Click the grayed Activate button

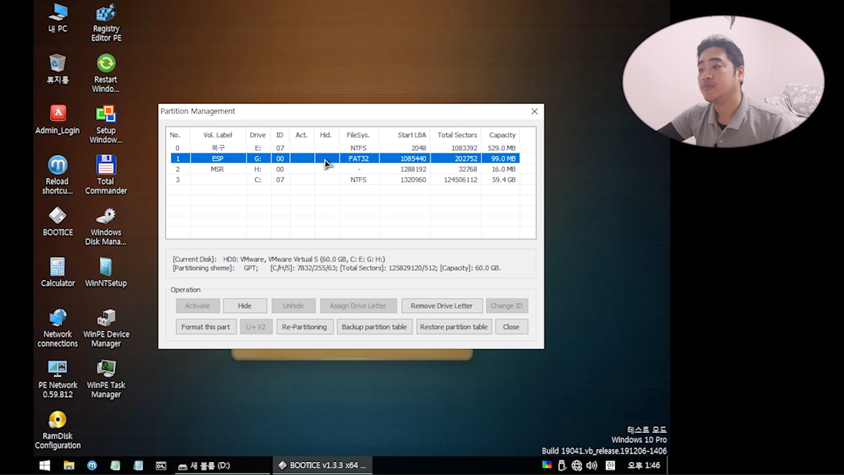(x=197, y=305)
